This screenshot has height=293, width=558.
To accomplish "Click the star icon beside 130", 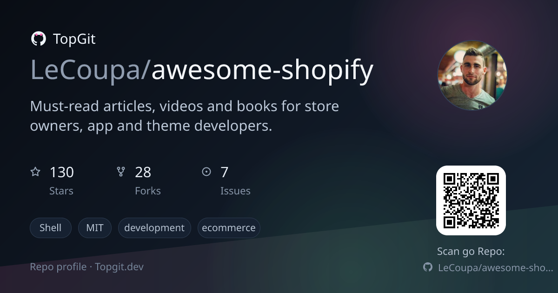I will 35,172.
